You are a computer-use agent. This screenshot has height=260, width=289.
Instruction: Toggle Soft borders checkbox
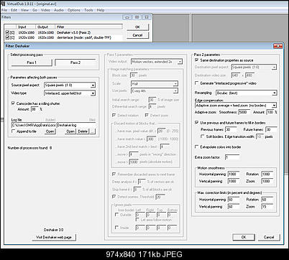point(203,136)
